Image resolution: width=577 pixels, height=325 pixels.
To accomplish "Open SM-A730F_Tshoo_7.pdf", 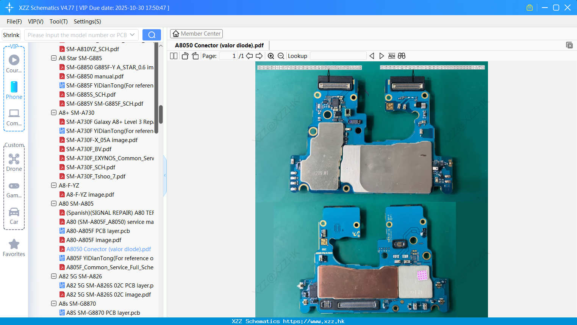I will [x=96, y=177].
